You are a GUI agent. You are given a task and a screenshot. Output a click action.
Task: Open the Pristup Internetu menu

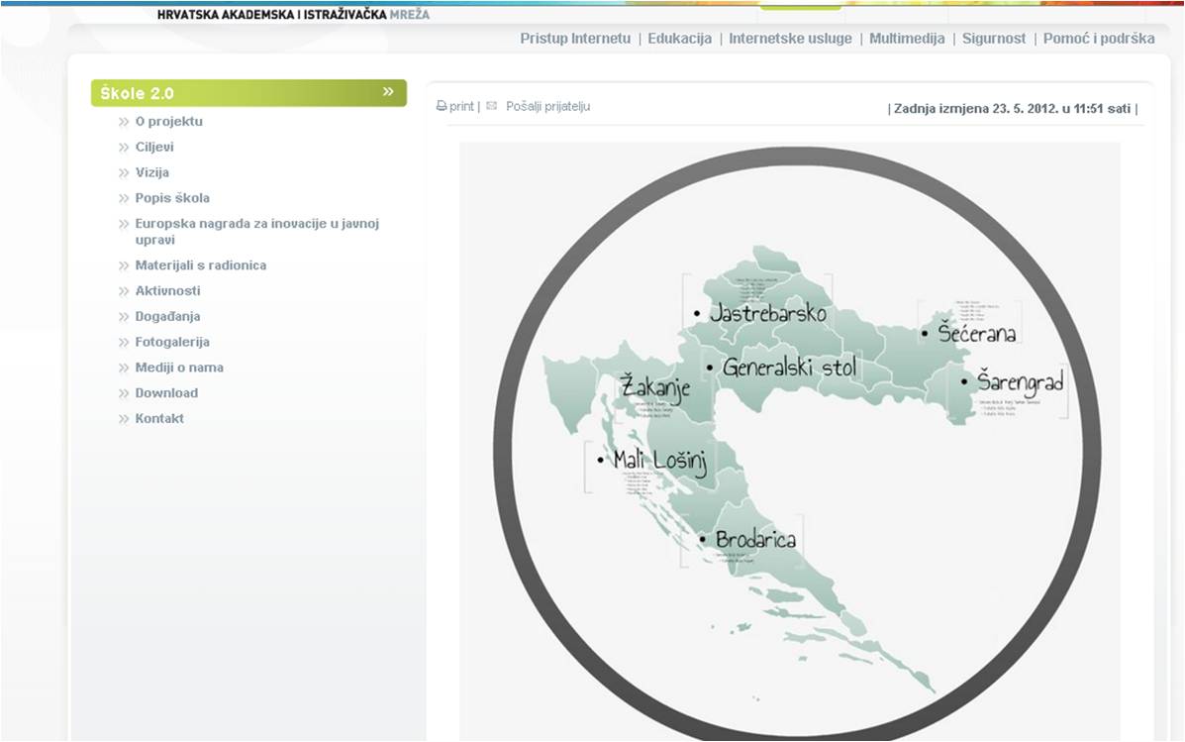(x=575, y=39)
